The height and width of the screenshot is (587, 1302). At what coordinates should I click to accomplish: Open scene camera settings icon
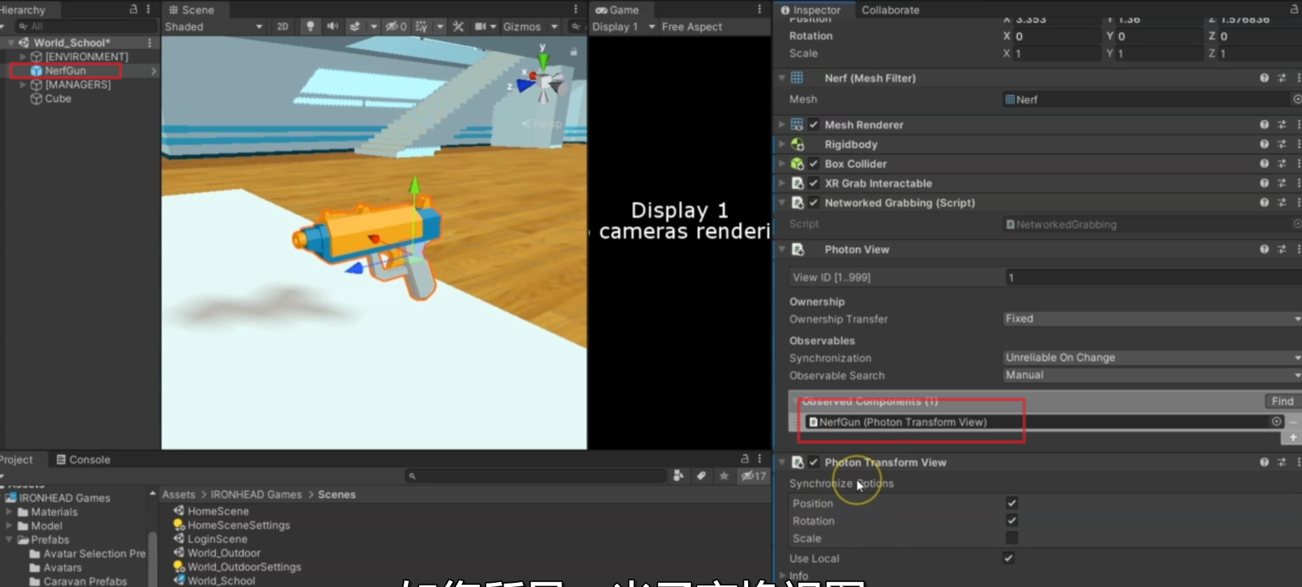pos(481,27)
